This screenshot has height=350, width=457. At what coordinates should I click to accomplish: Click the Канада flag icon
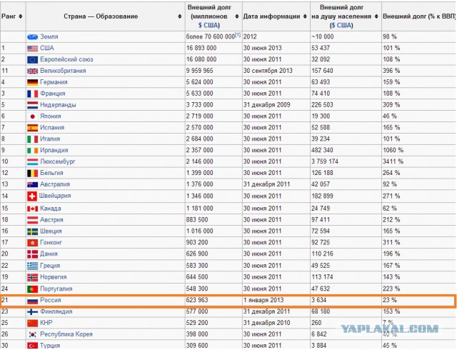coord(32,209)
